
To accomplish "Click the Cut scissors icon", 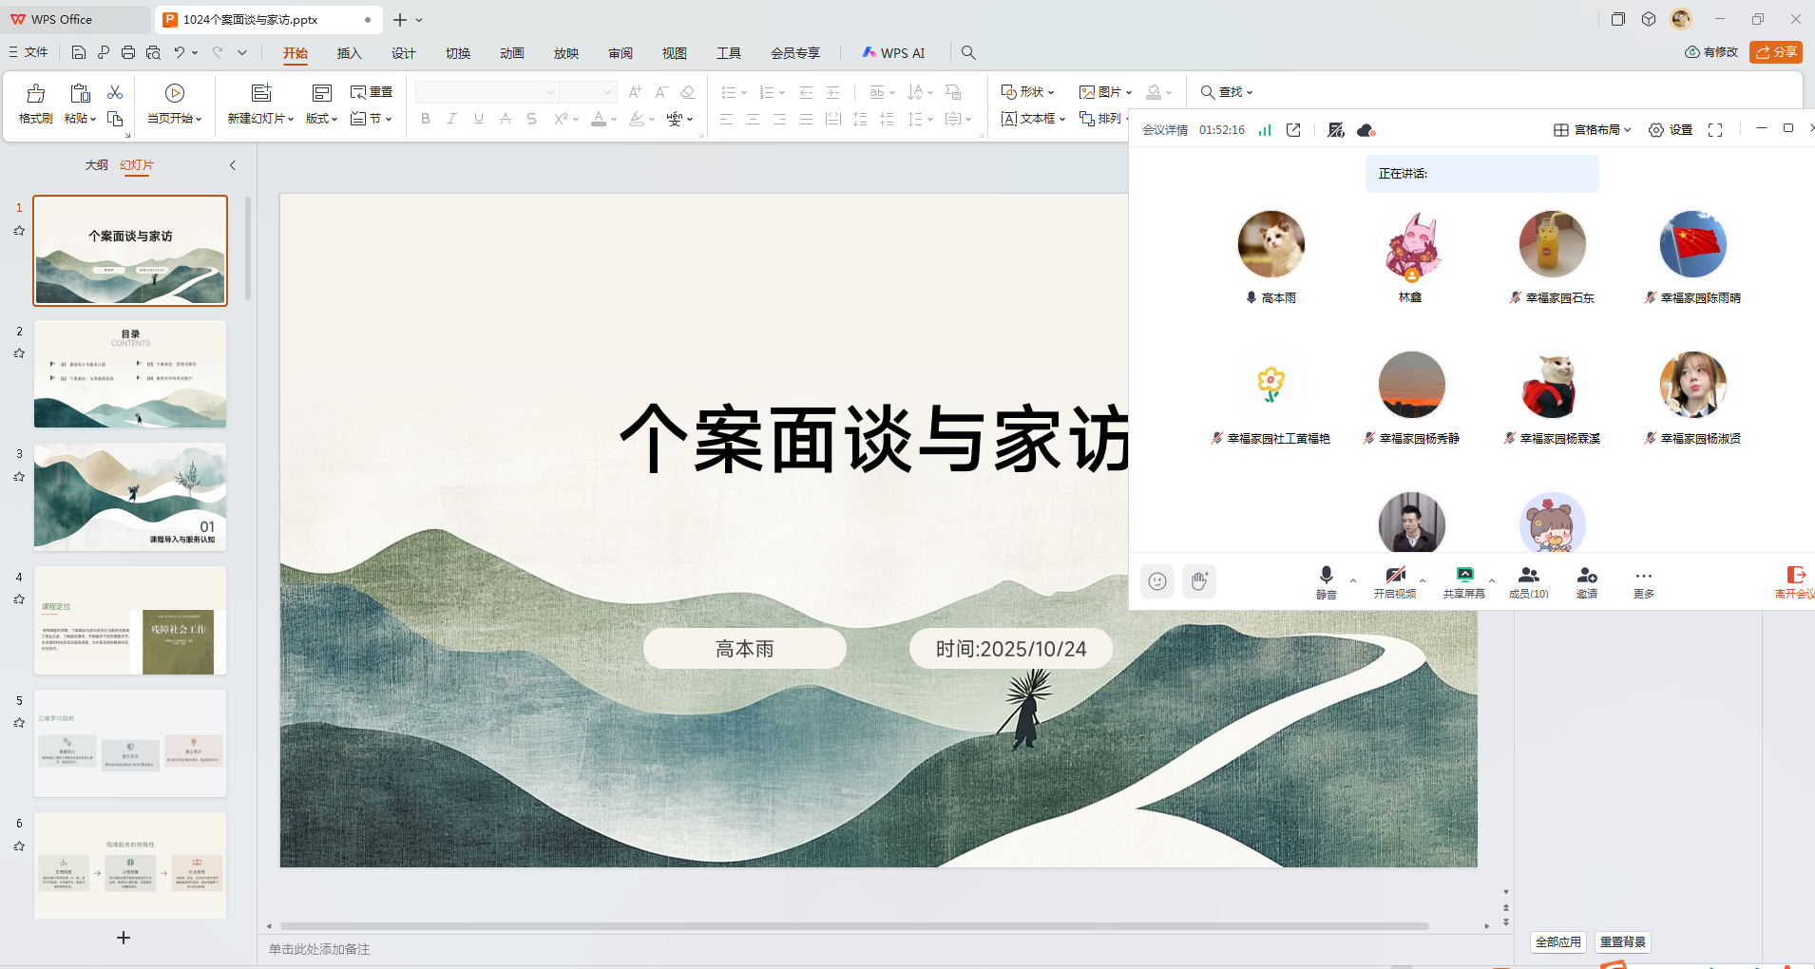I will coord(115,92).
